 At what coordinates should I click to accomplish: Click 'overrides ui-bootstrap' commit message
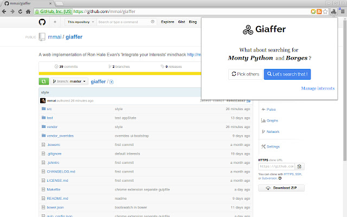point(132,136)
